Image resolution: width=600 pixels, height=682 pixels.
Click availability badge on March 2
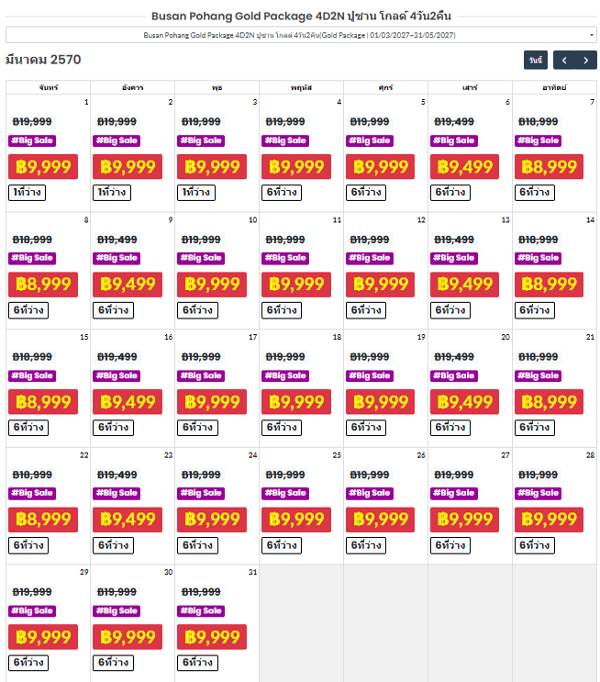coord(112,192)
